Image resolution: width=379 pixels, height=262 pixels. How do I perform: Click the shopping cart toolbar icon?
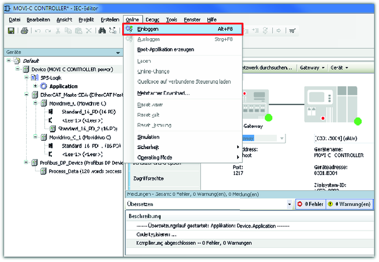(x=292, y=31)
